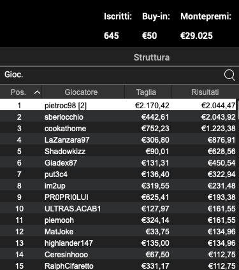Open the Struttura tab

pyautogui.click(x=152, y=57)
